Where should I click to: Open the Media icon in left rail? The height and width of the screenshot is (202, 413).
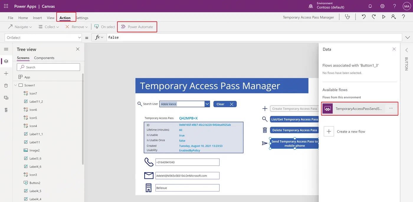click(x=6, y=98)
